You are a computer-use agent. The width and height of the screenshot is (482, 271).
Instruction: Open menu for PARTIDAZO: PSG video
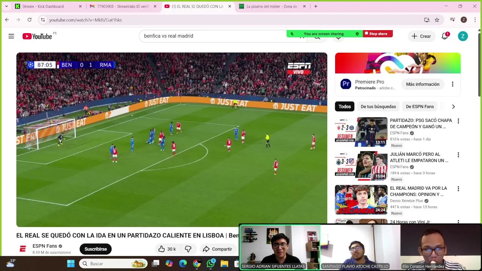458,121
